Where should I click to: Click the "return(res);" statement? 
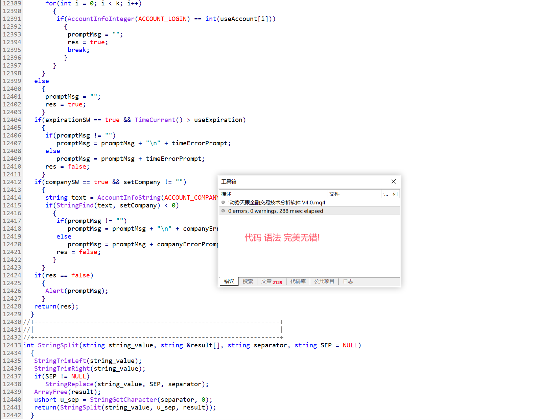(56, 306)
